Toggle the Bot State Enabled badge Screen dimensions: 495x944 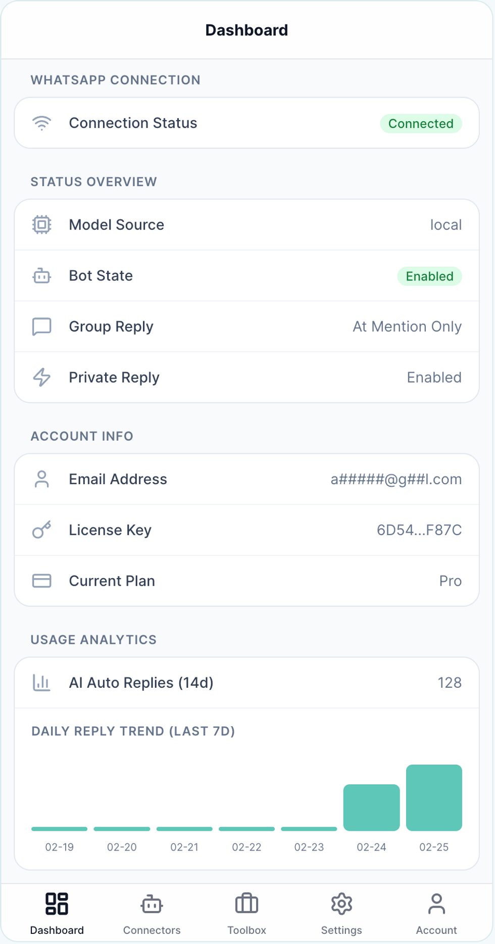point(429,276)
